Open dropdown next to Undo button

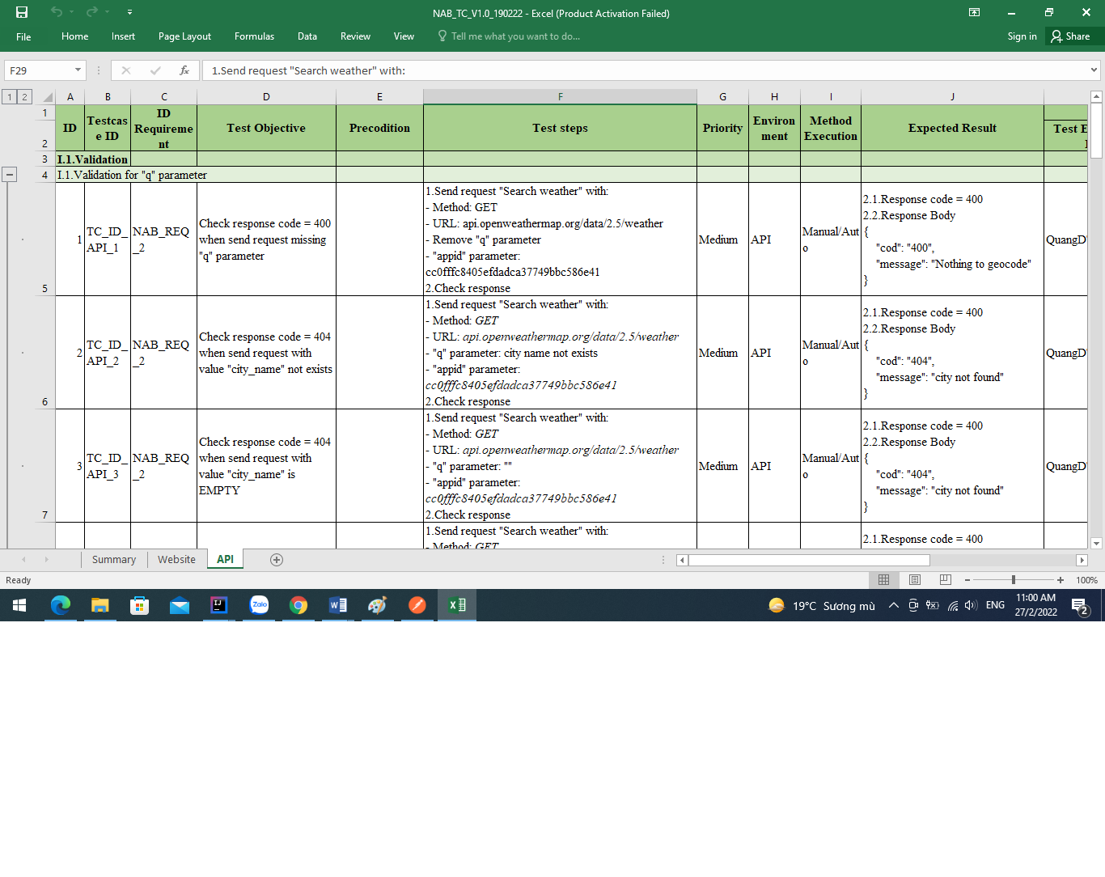click(72, 12)
